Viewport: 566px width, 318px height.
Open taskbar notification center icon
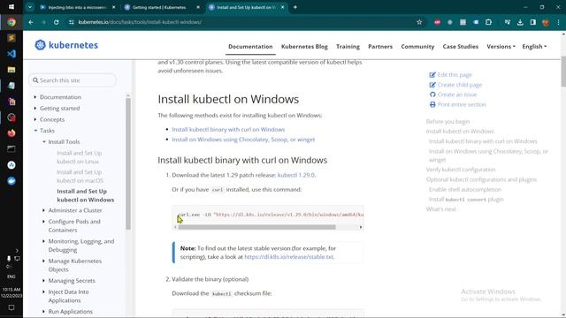11,307
